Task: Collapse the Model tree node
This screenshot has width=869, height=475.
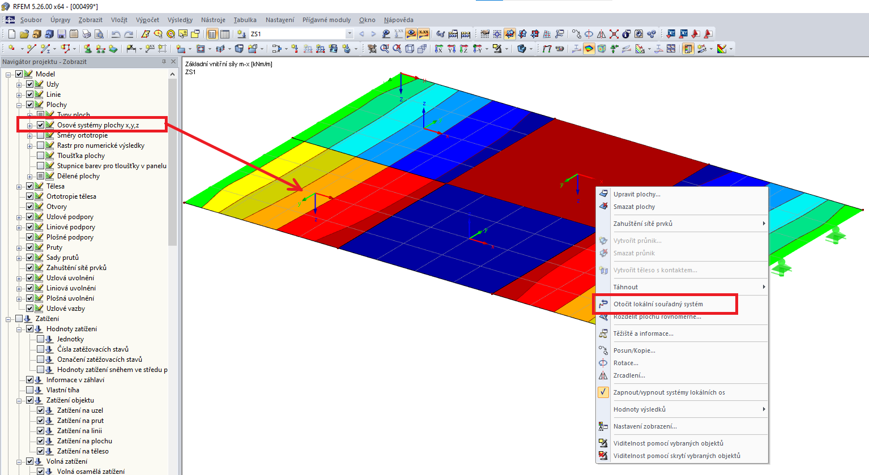Action: (8, 74)
